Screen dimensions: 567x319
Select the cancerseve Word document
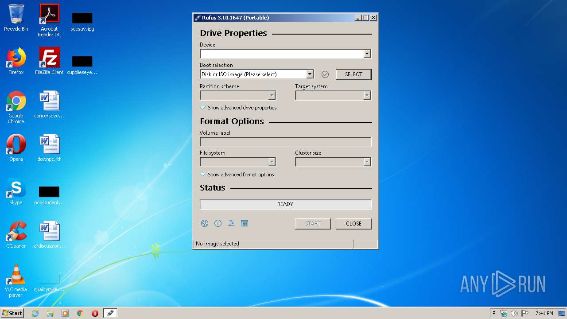pyautogui.click(x=49, y=105)
